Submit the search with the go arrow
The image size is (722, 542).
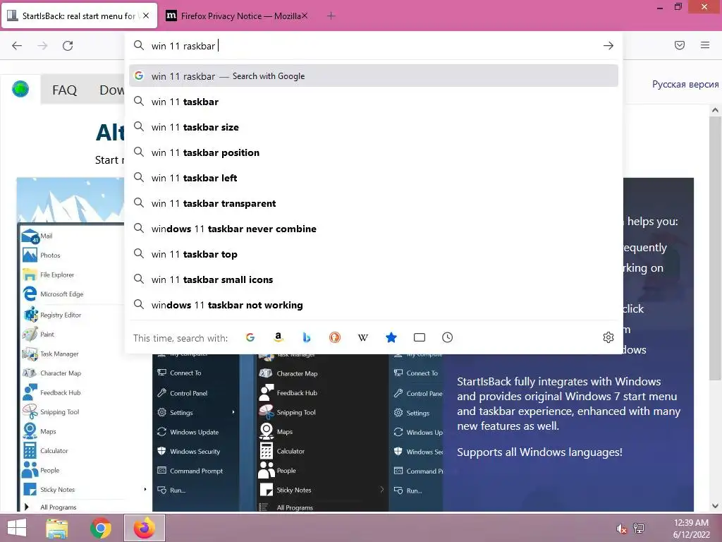[x=608, y=46]
